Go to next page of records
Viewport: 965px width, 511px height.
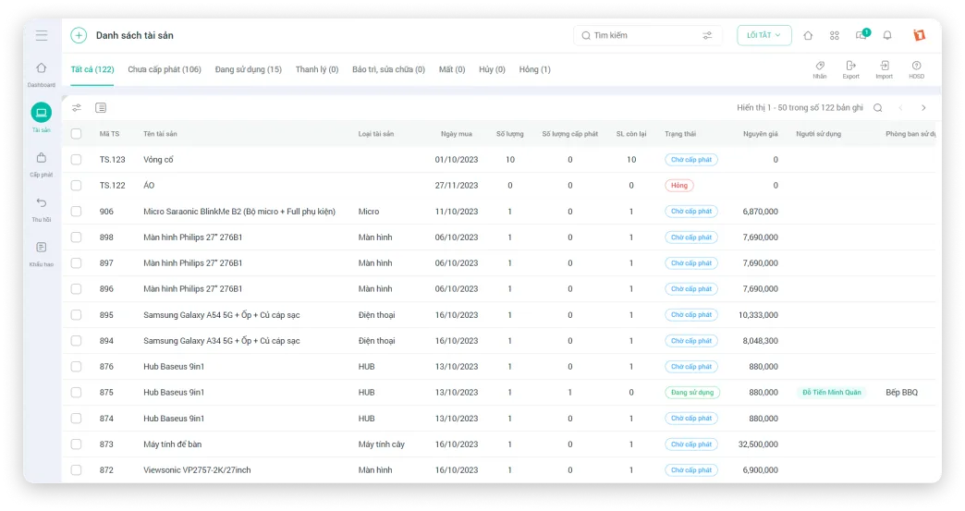point(922,108)
